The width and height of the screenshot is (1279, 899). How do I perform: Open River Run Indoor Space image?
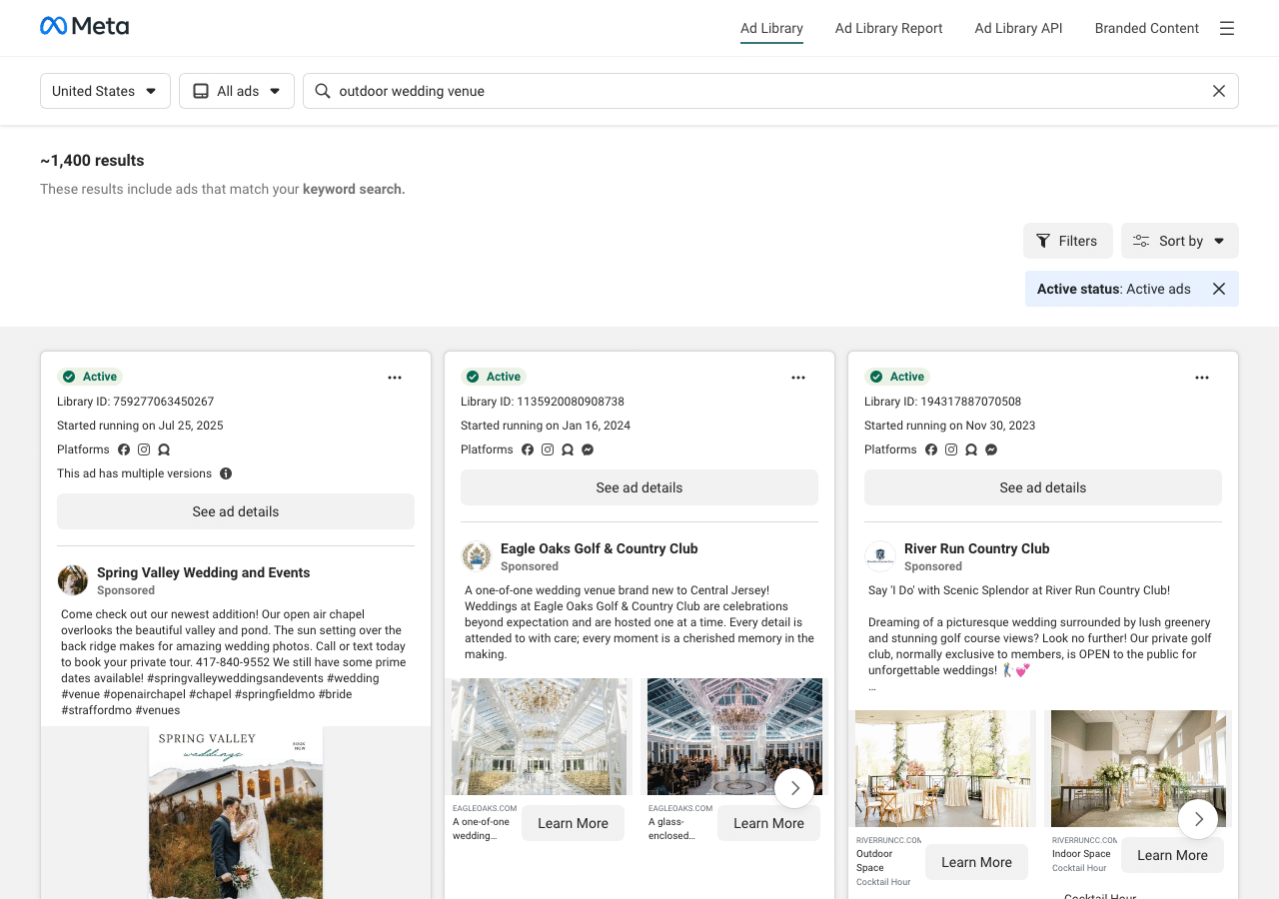(1138, 768)
